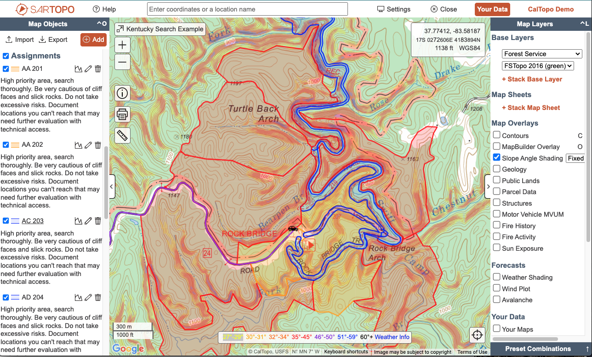
Task: Delete assignment AA 201
Action: pos(98,69)
